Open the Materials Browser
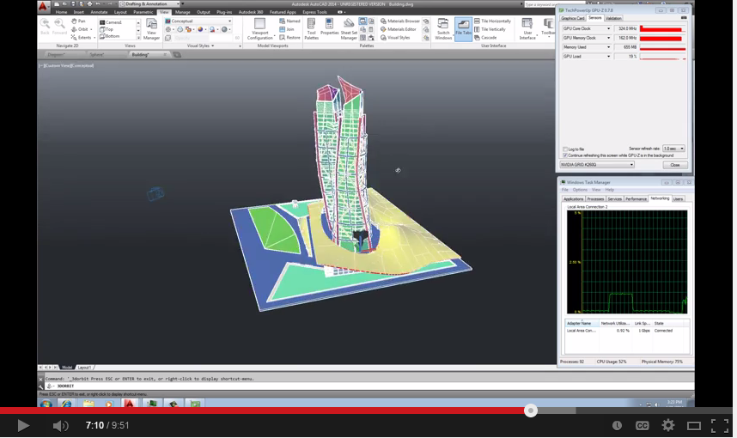 [x=400, y=21]
